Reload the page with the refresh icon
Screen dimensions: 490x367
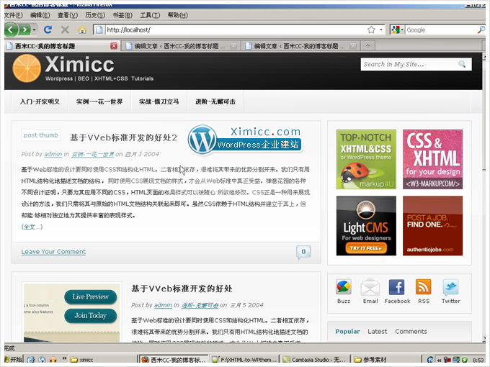[x=48, y=30]
